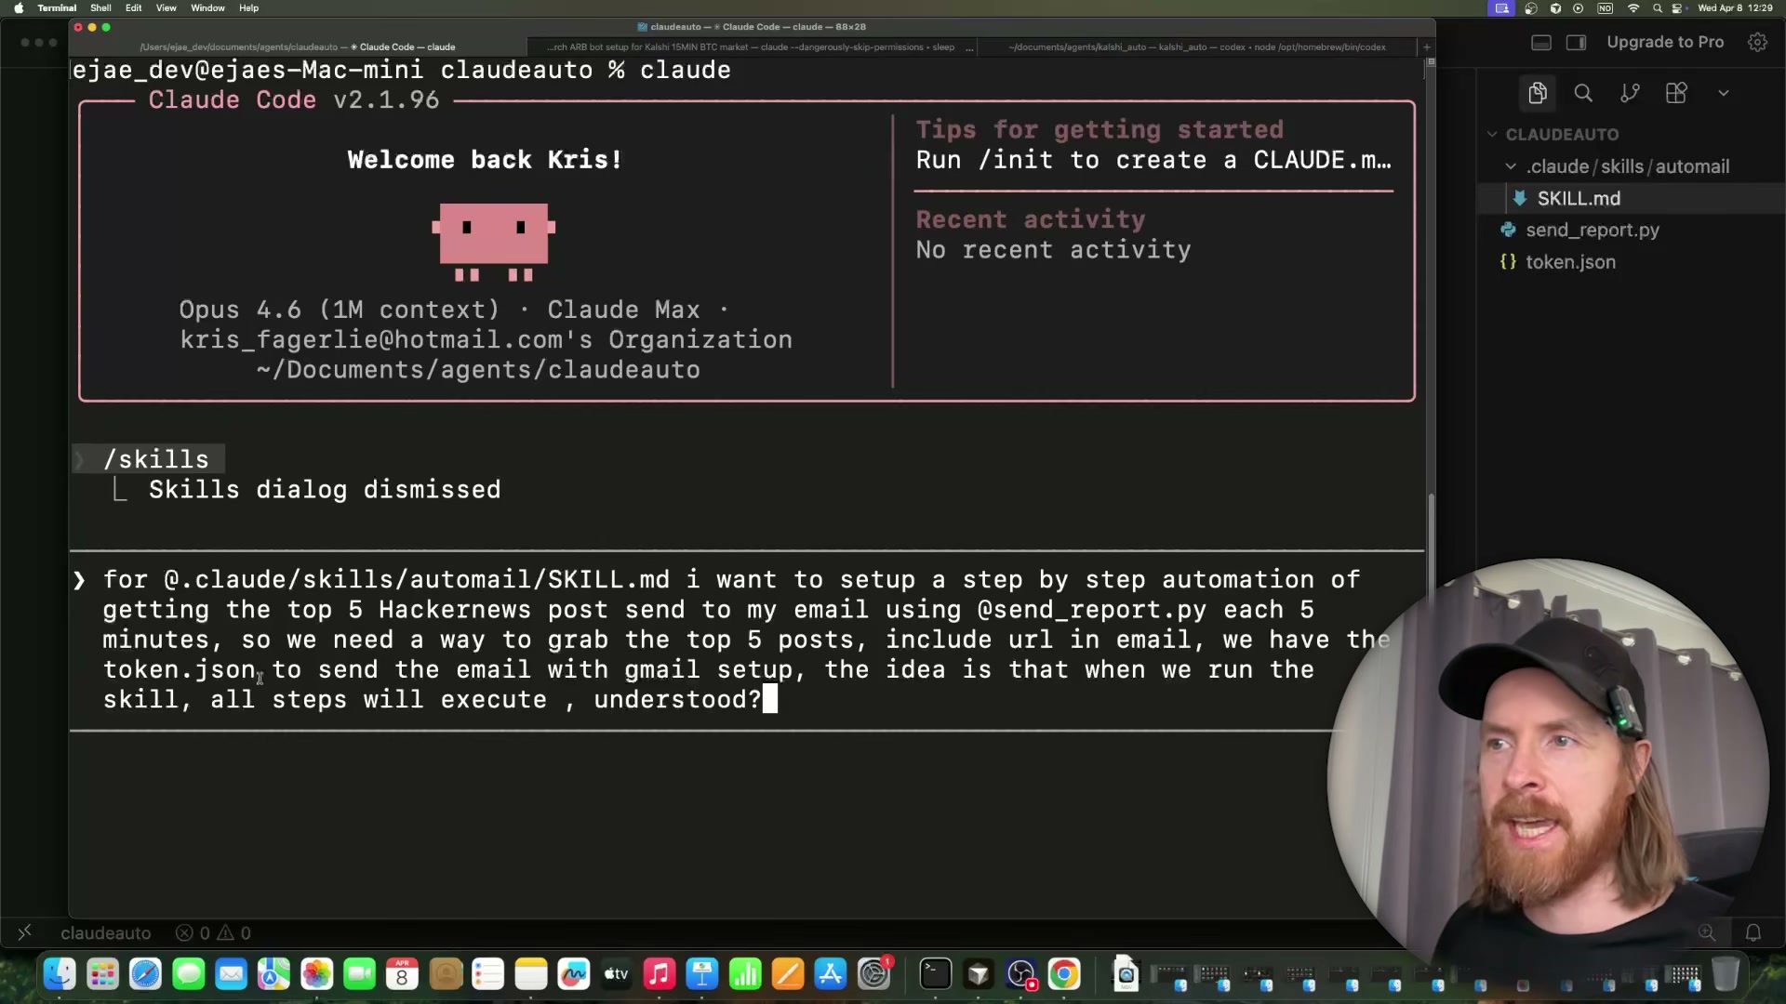The image size is (1786, 1004).
Task: Click the /skills command line
Action: [149, 459]
